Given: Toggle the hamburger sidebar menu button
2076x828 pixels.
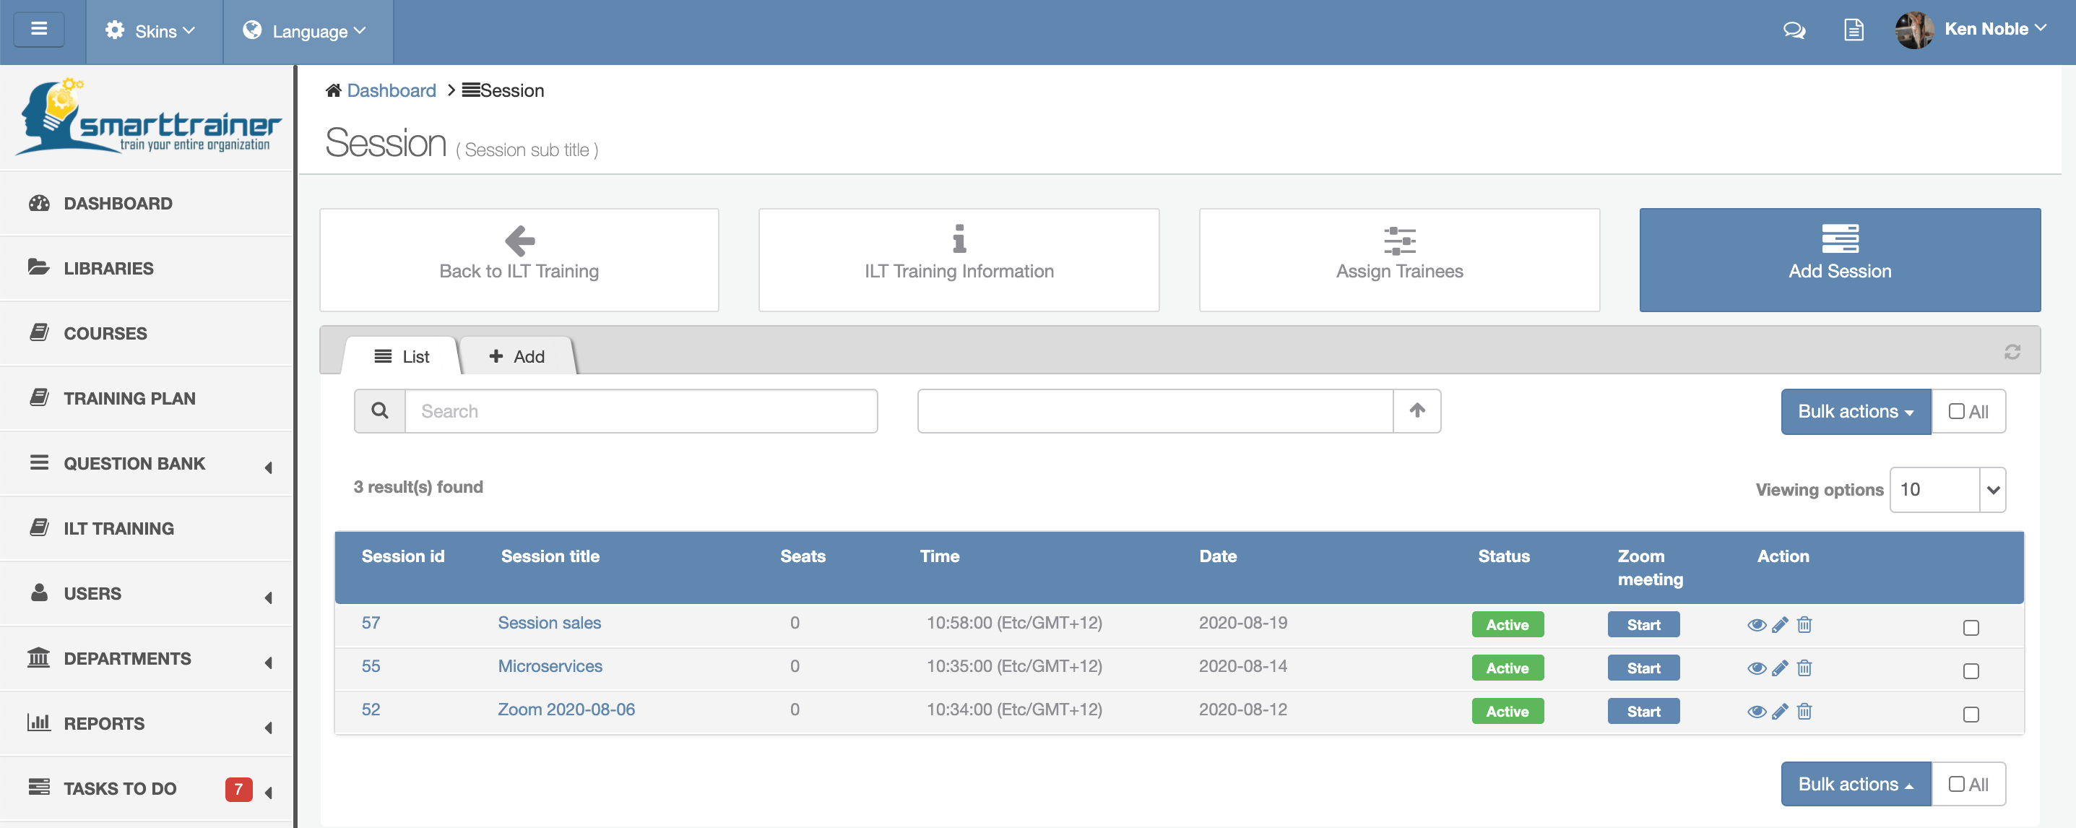Looking at the screenshot, I should [39, 30].
